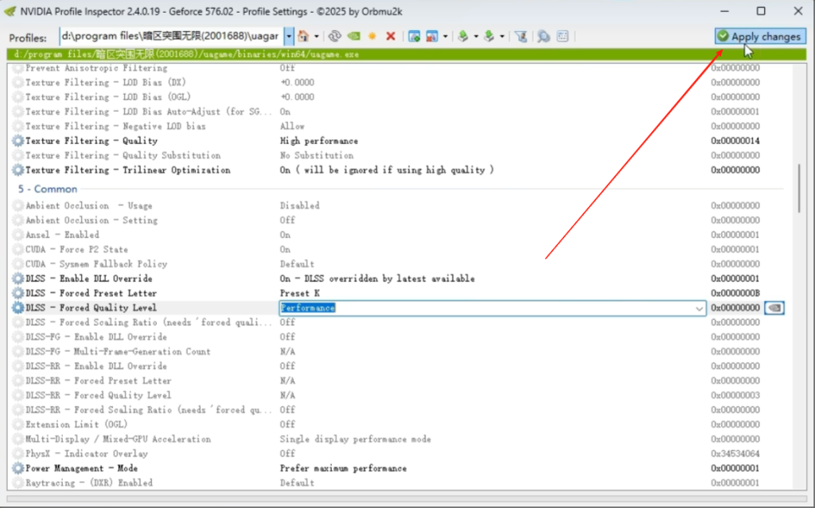
Task: Click the export profiles green arrow icon
Action: [x=462, y=37]
